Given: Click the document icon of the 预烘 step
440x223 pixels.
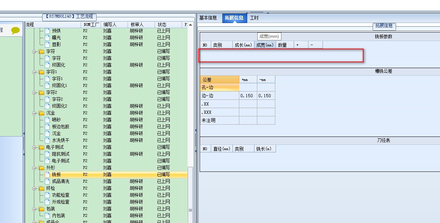Looking at the screenshot, I should click(x=47, y=31).
